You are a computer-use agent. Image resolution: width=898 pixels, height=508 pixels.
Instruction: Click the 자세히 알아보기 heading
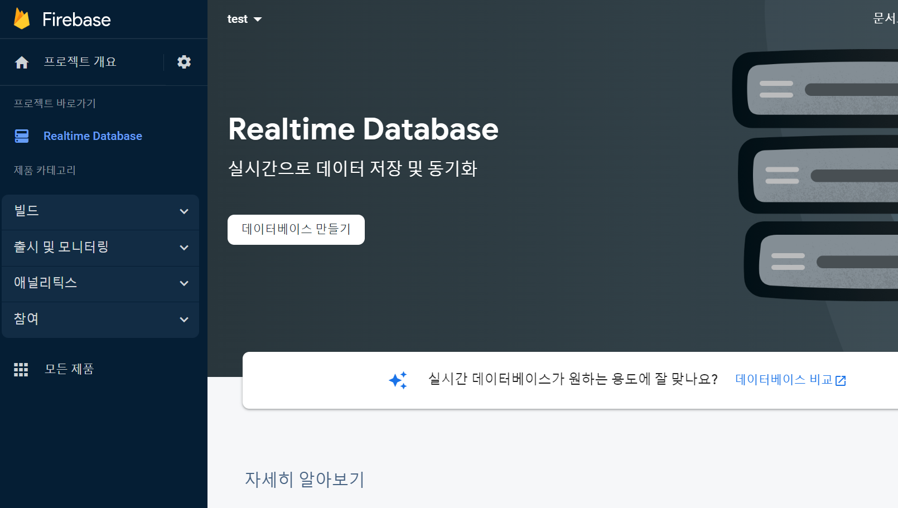point(304,480)
